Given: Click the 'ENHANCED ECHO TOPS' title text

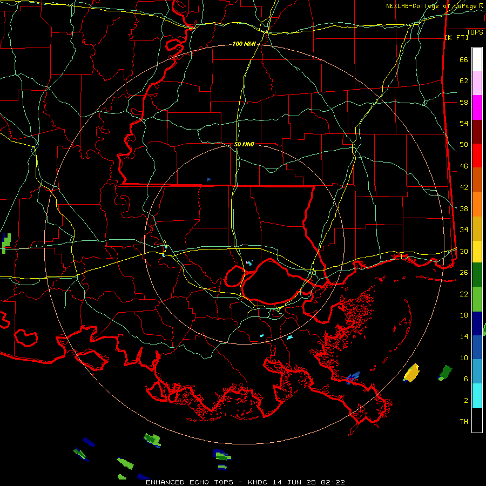Looking at the screenshot, I should point(190,482).
